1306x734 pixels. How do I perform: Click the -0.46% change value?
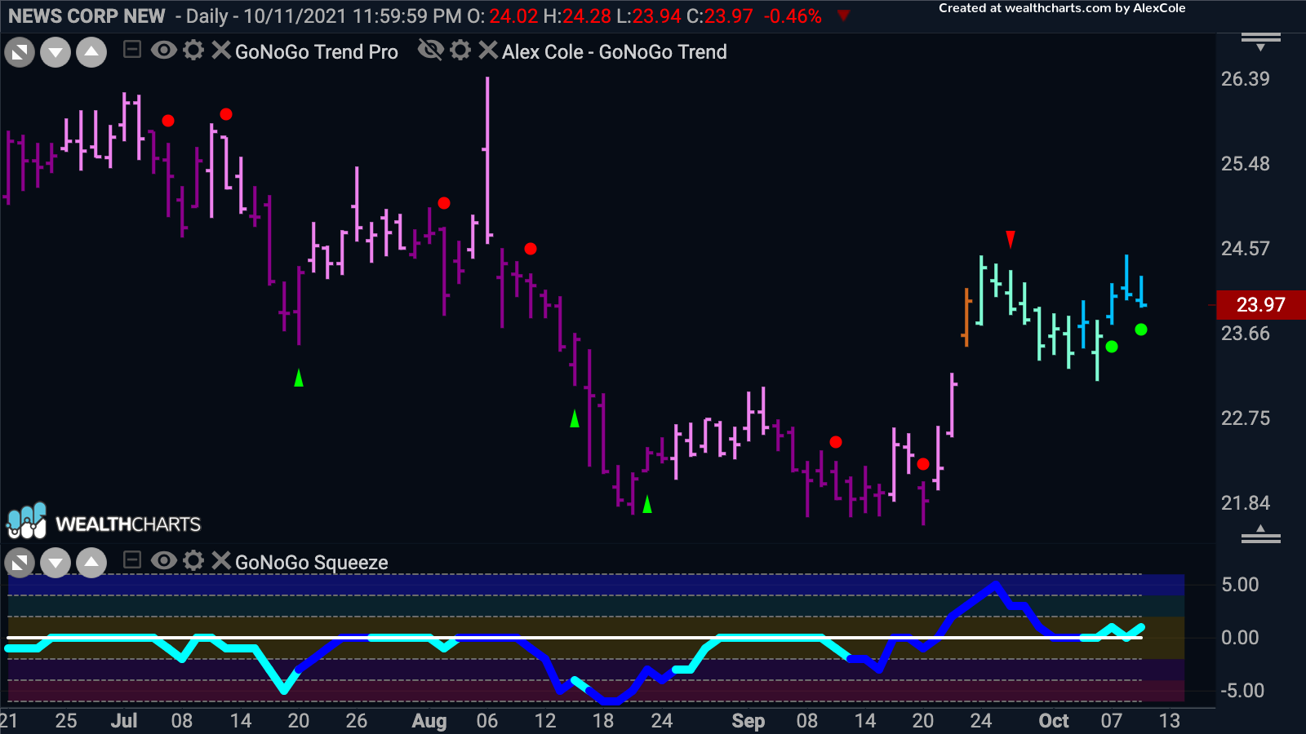click(x=793, y=16)
